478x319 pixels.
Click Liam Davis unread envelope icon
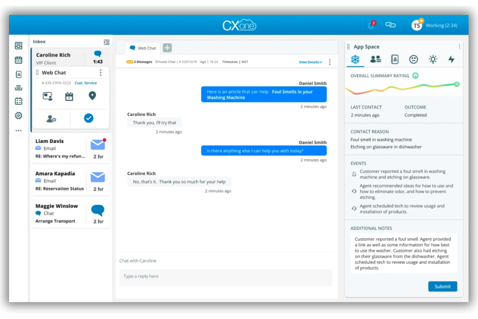point(98,144)
